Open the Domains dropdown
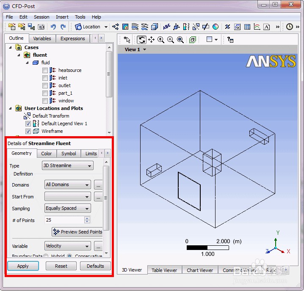 67,185
